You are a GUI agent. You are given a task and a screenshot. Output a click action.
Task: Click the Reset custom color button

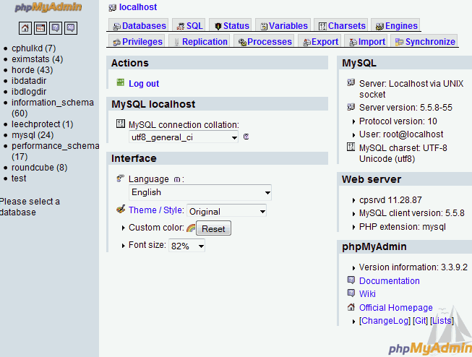pos(213,228)
